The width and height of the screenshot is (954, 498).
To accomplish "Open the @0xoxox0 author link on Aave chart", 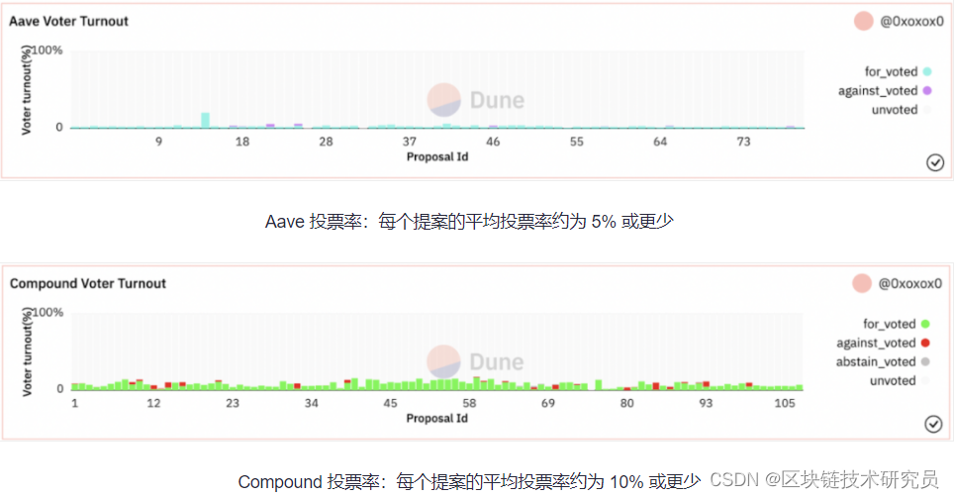I will [x=911, y=22].
